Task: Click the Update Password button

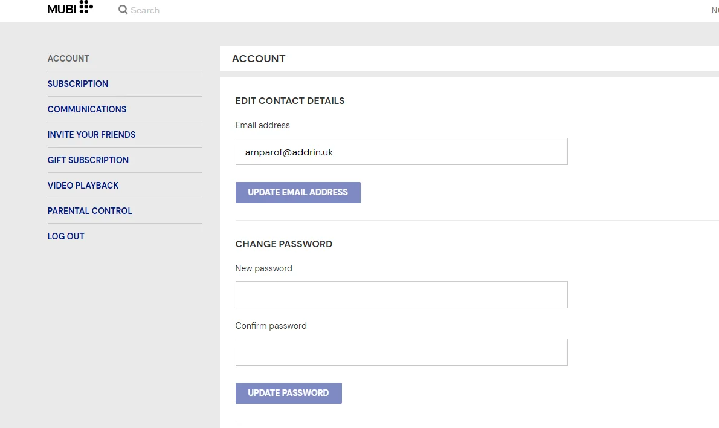Action: coord(289,393)
